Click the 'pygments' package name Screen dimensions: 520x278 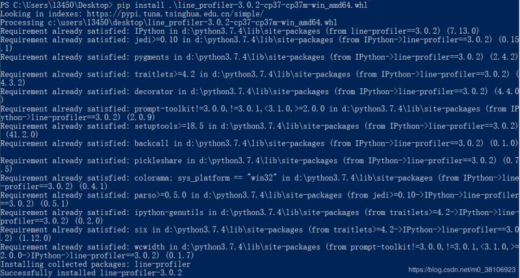151,57
